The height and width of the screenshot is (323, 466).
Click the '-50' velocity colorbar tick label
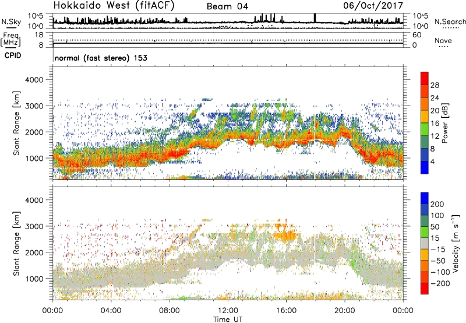[437, 261]
